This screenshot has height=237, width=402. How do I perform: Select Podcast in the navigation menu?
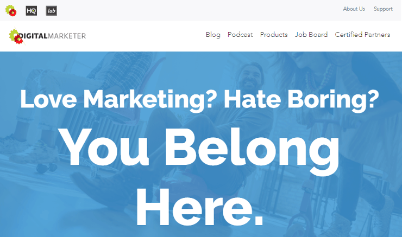pos(240,35)
